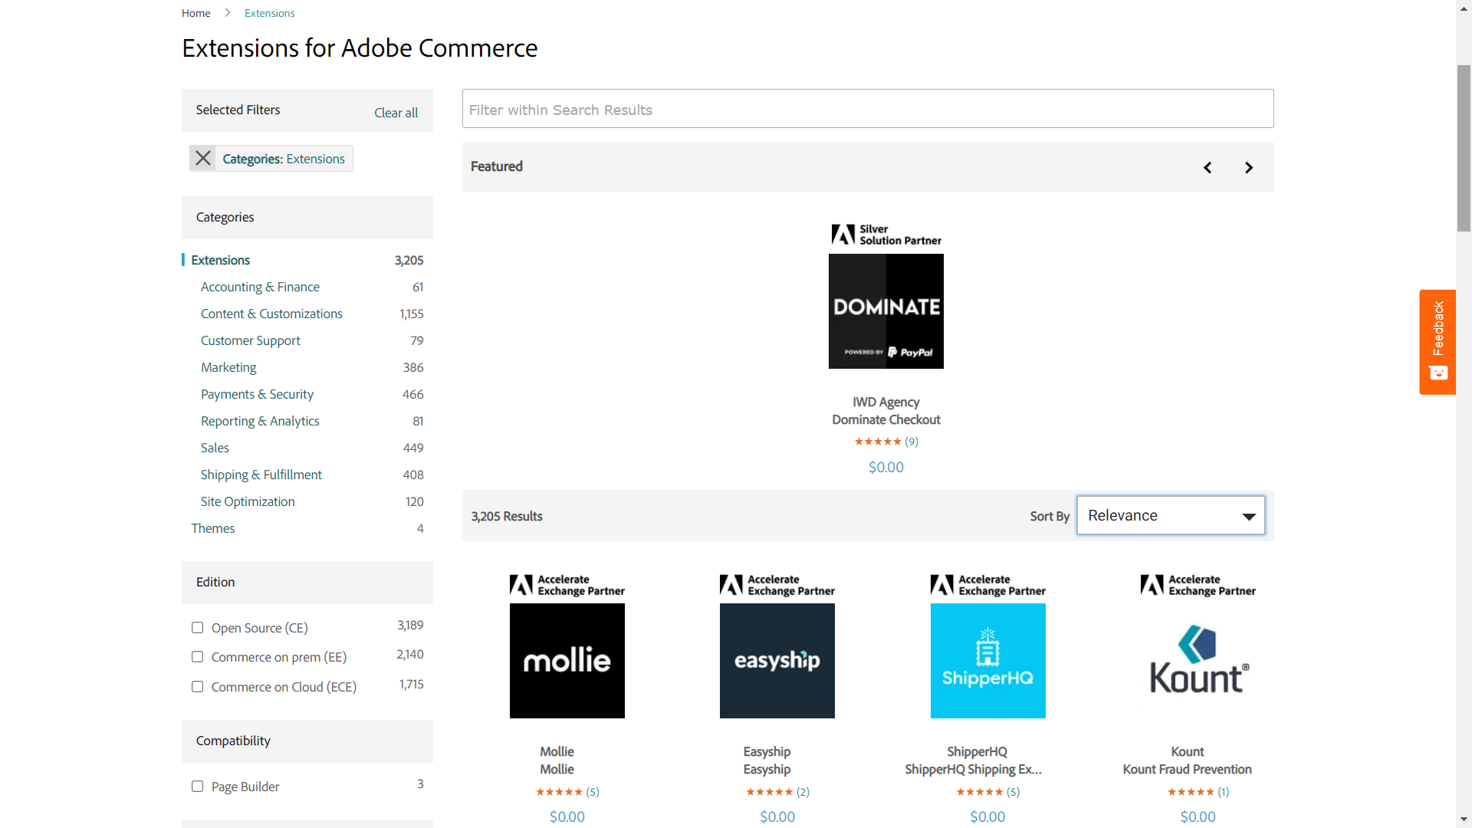Click the scrollbar down arrow
The height and width of the screenshot is (828, 1472).
1464,820
